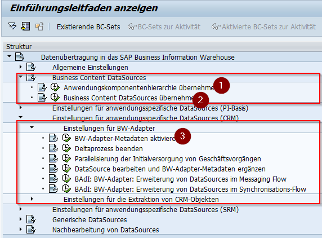The image size is (322, 238).
Task: Select the SRM DataSources settings entry
Action: tap(145, 209)
